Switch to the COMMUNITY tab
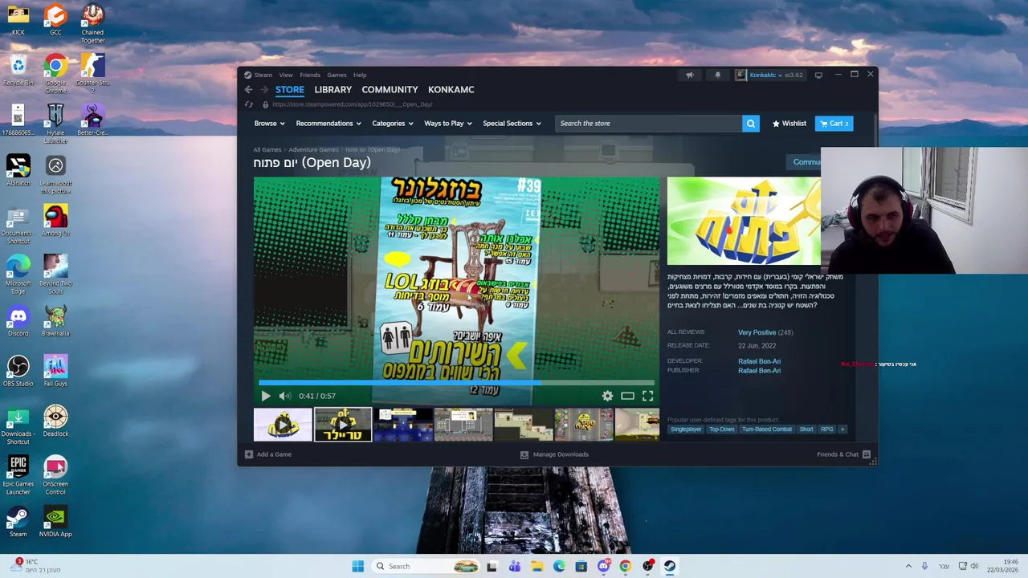 click(x=390, y=90)
